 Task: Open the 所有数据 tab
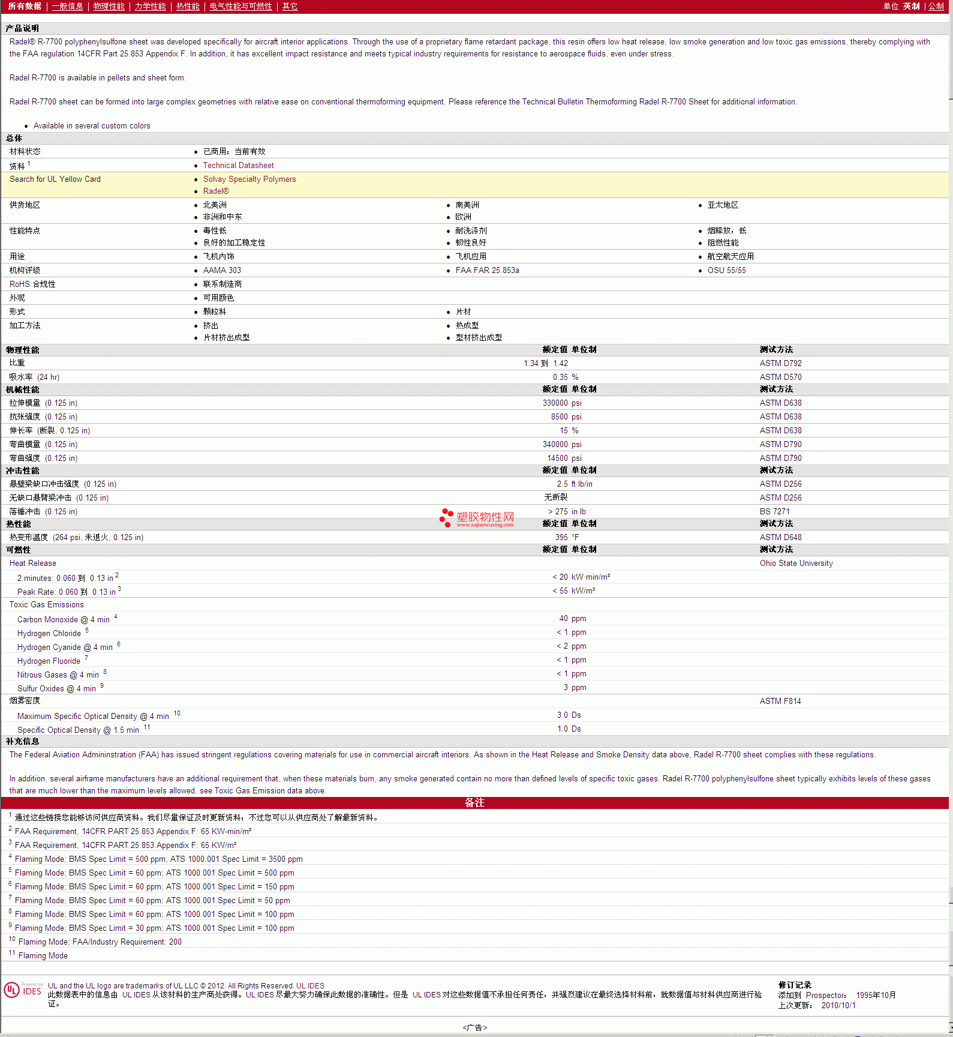pyautogui.click(x=25, y=6)
